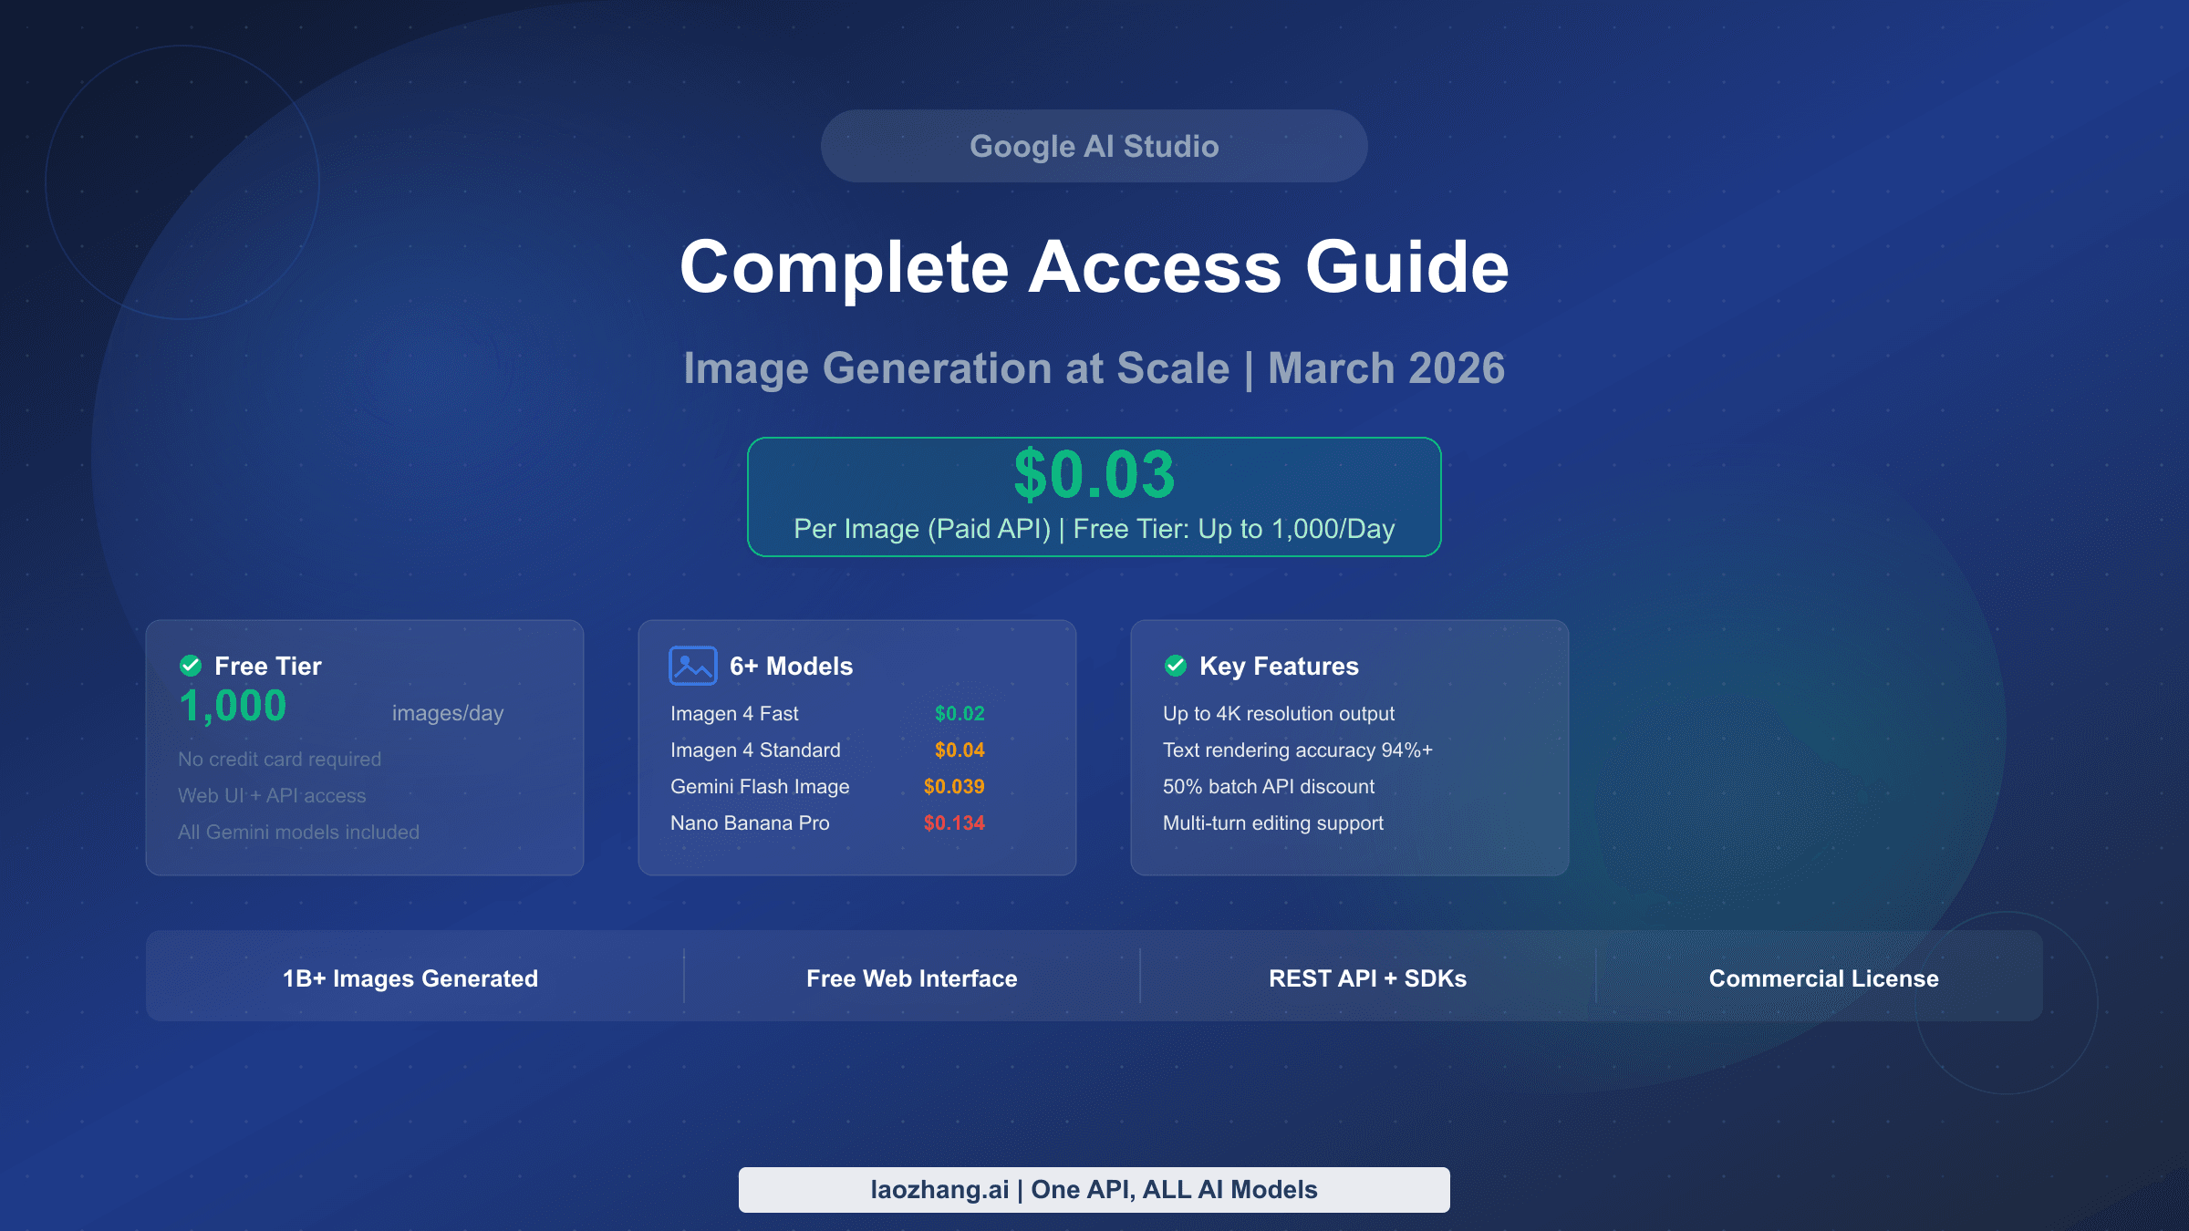
Task: Click the image icon beside 6+ Models
Action: click(693, 666)
